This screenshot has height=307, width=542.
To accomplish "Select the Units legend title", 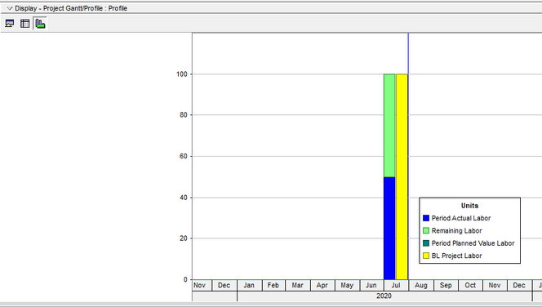I will (469, 206).
